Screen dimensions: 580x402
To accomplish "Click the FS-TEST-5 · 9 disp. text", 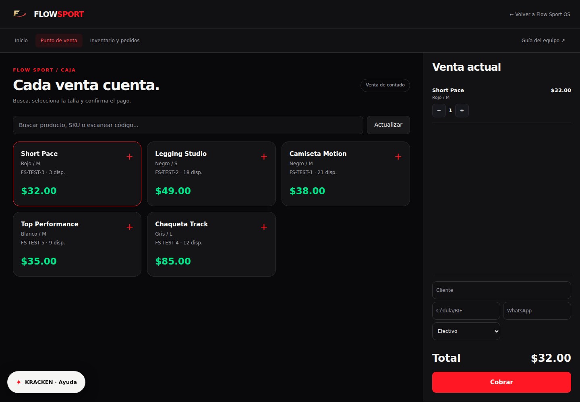I will tap(43, 243).
